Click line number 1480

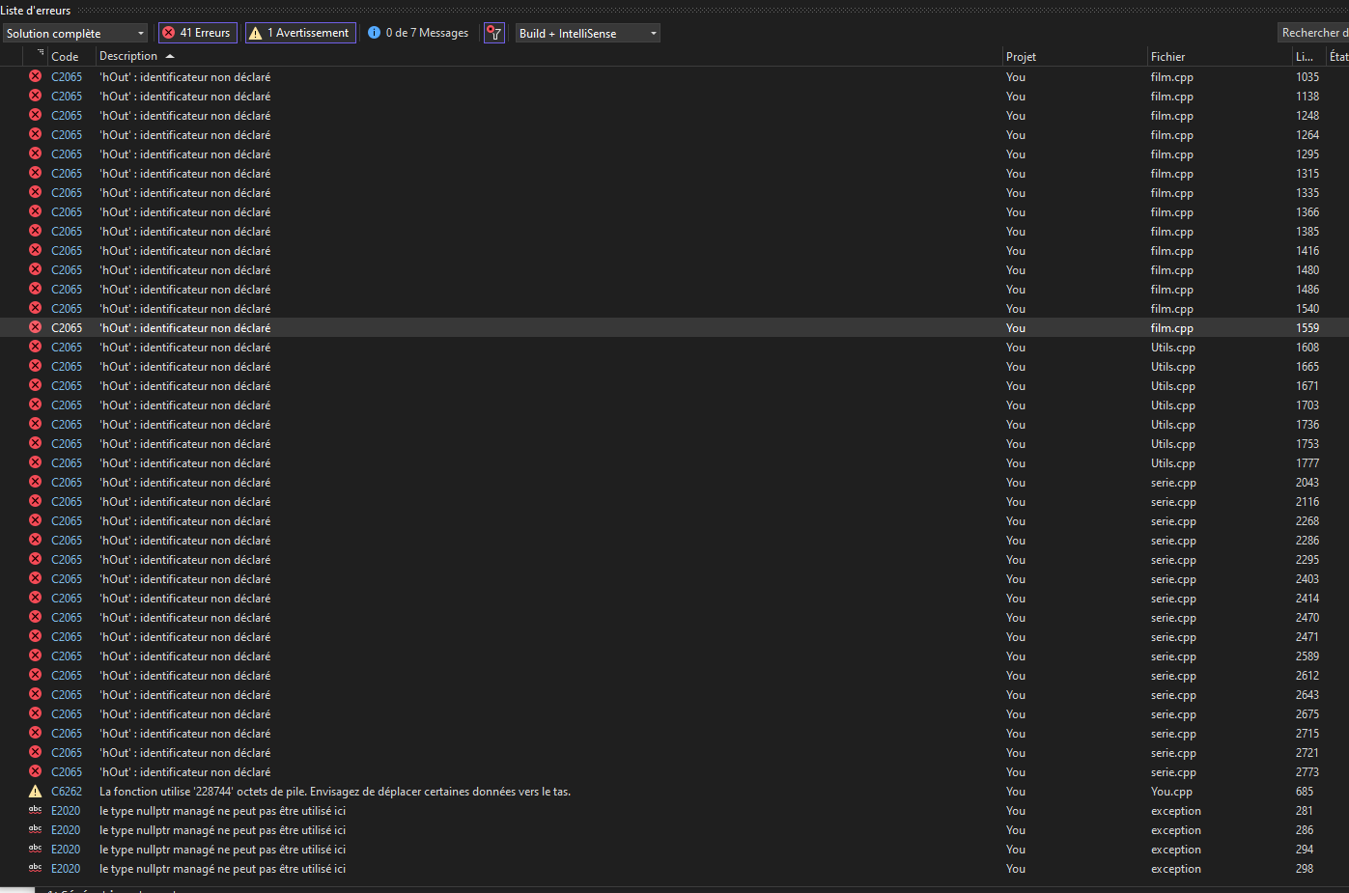(x=1307, y=270)
